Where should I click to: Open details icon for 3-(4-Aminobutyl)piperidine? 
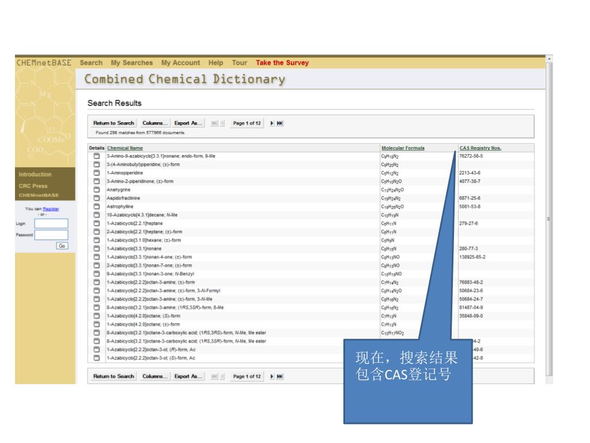[x=97, y=164]
